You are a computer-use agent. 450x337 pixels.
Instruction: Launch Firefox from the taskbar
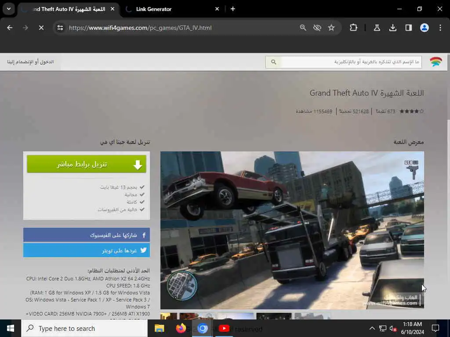point(181,328)
